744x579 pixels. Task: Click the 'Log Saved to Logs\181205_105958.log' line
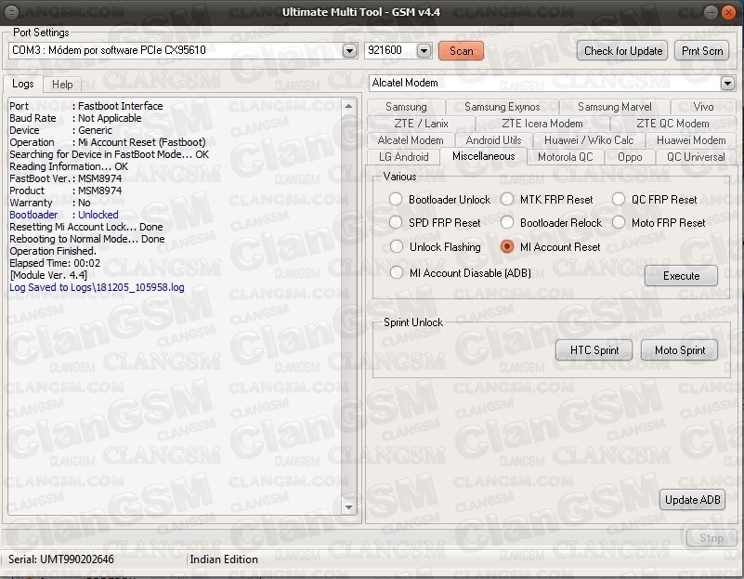(97, 287)
